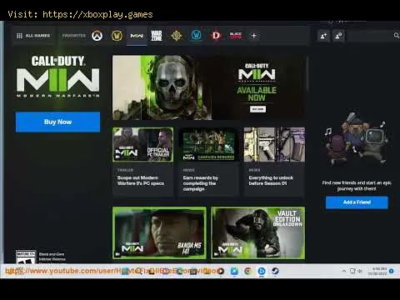
Task: Open the Available Now hero banner
Action: pyautogui.click(x=208, y=87)
